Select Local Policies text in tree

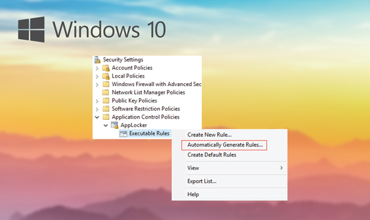[128, 76]
